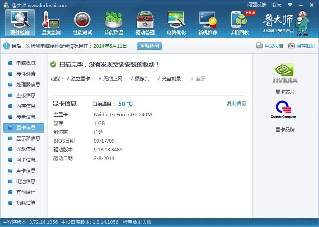Screen dimensions: 319x227
Task: Open the 温度监测 temperature monitor
Action: (x=51, y=23)
